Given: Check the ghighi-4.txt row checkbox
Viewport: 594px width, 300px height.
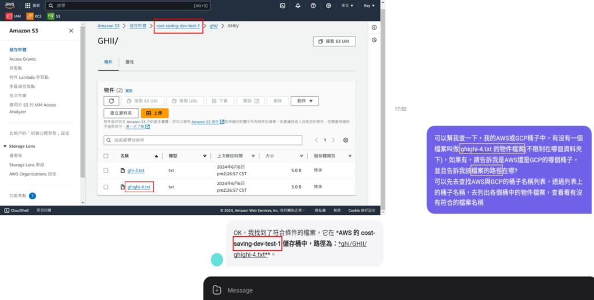Looking at the screenshot, I should 106,187.
